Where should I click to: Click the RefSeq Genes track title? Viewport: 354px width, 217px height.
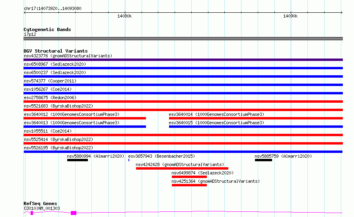coord(40,203)
